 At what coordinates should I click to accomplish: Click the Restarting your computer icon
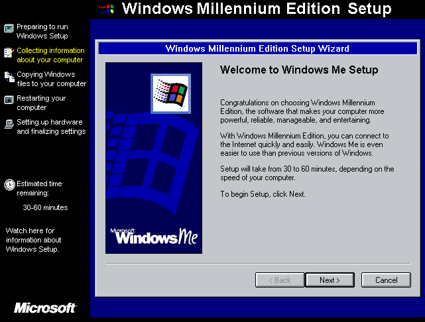[9, 100]
